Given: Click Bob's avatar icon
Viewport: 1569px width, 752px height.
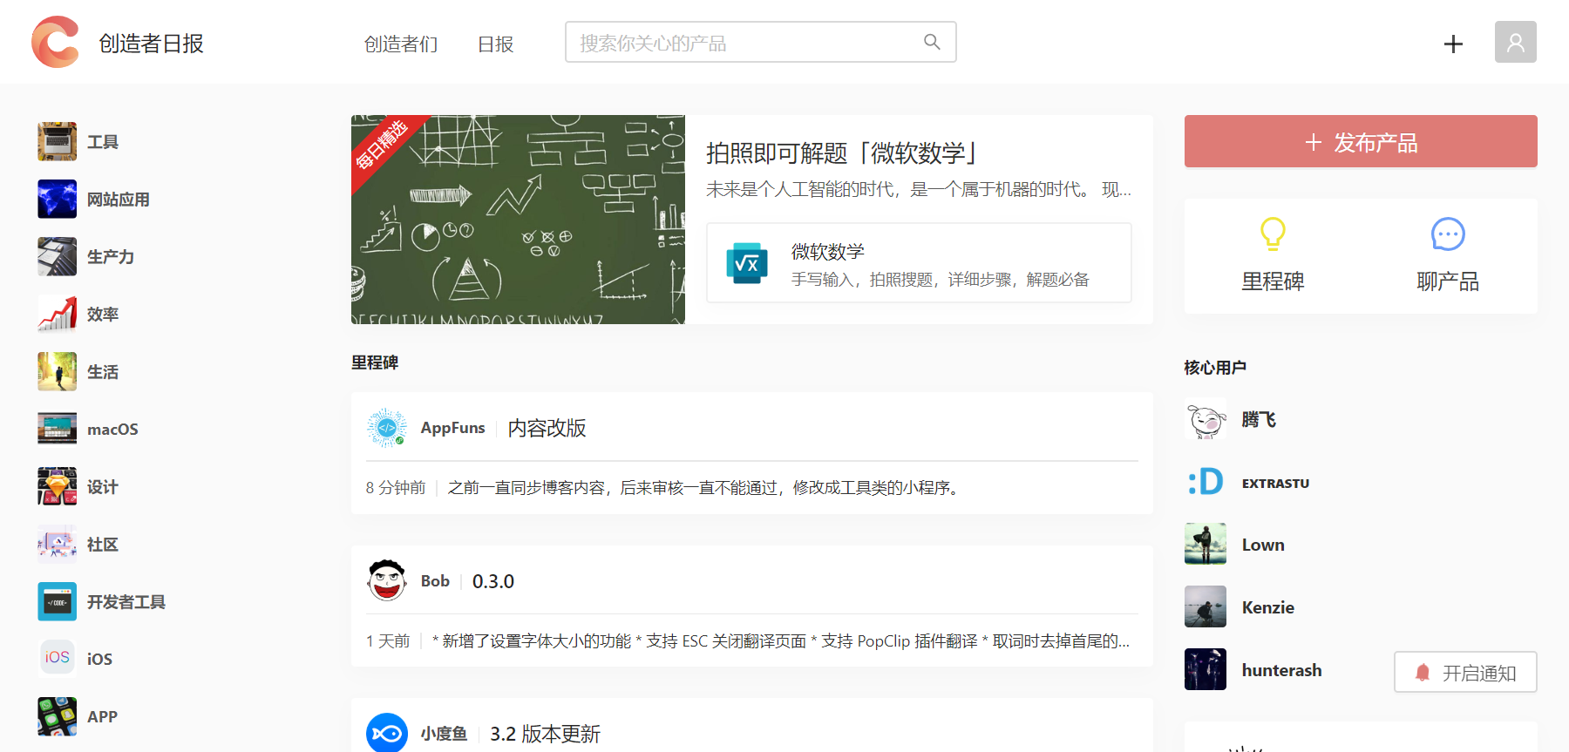Looking at the screenshot, I should pyautogui.click(x=387, y=581).
